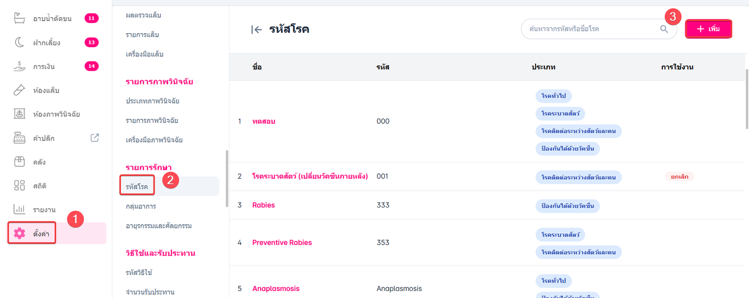749x298 pixels.
Task: Click the external link icon beside ค้าปลีก
Action: pos(95,138)
